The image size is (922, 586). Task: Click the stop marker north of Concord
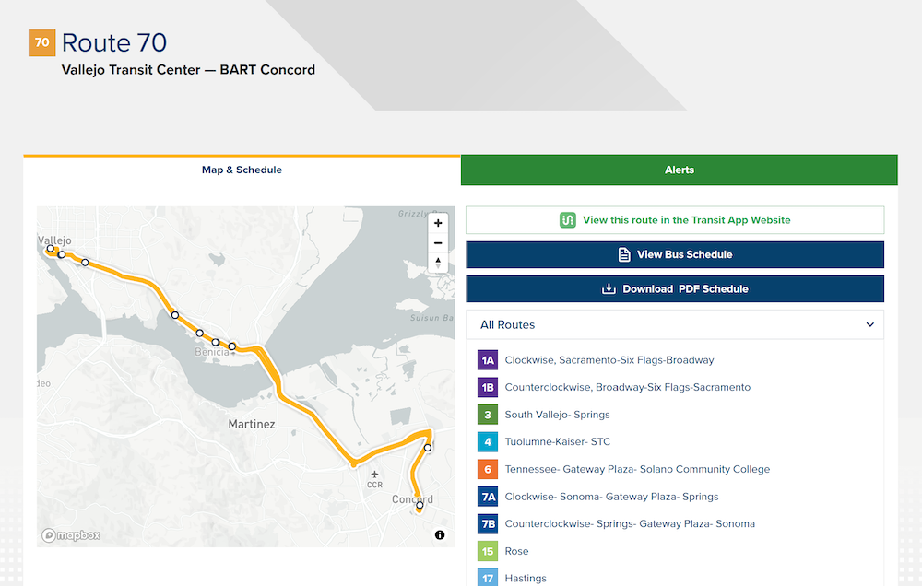coord(428,448)
